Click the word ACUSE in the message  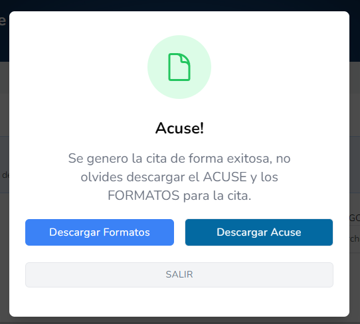tap(225, 177)
